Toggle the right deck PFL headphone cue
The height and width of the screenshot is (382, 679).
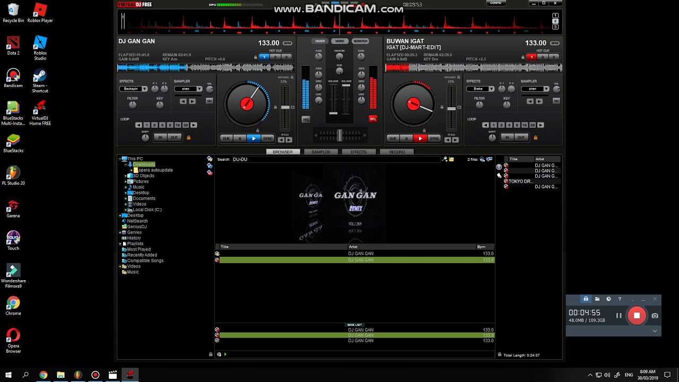click(373, 119)
